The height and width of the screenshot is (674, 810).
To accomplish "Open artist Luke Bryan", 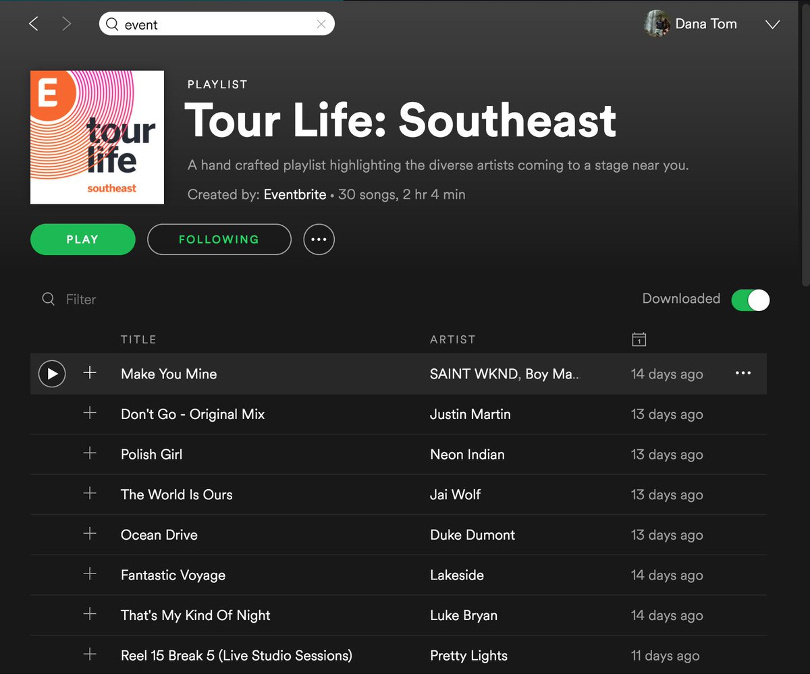I will (x=464, y=615).
